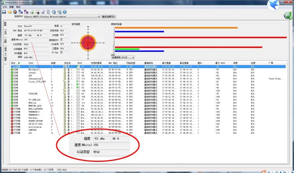Image resolution: width=294 pixels, height=173 pixels.
Task: Click the computer with disk toolbar icon
Action: pos(37,12)
